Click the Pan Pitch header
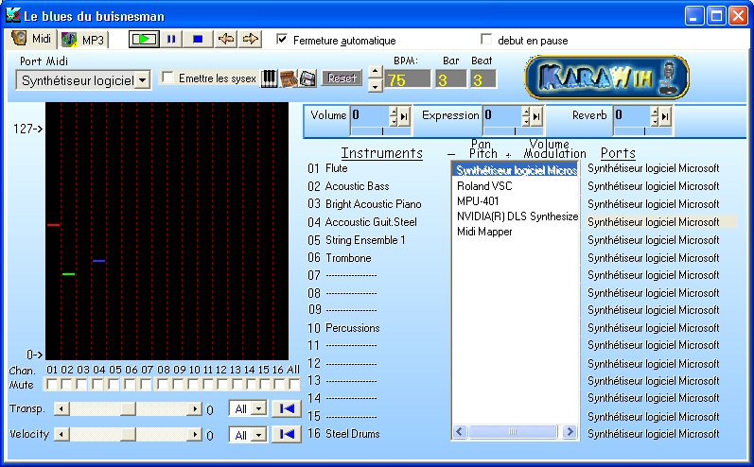The image size is (754, 467). (482, 149)
